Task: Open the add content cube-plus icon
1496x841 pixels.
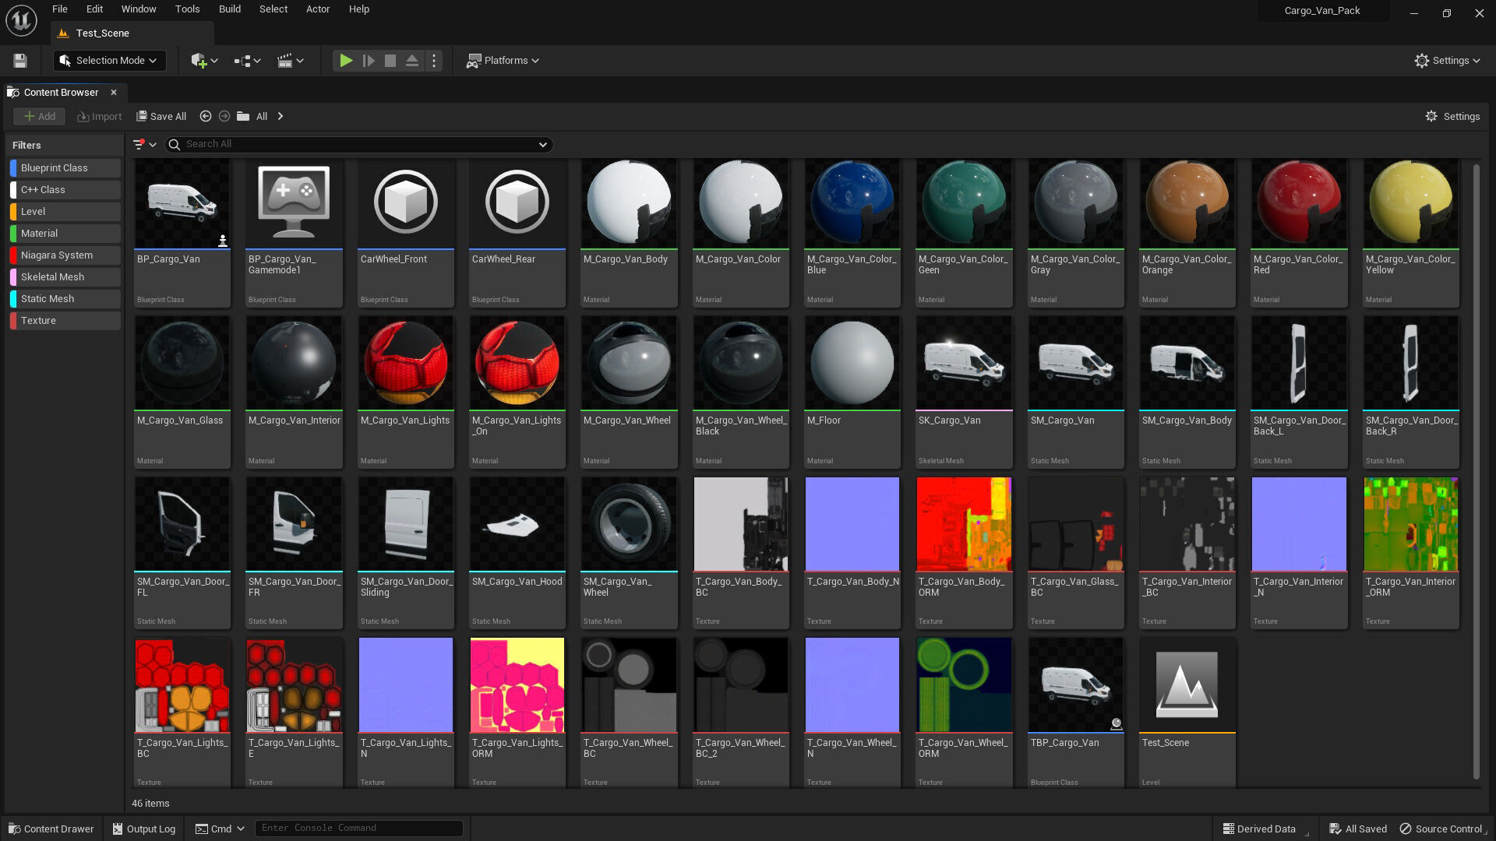Action: tap(199, 60)
